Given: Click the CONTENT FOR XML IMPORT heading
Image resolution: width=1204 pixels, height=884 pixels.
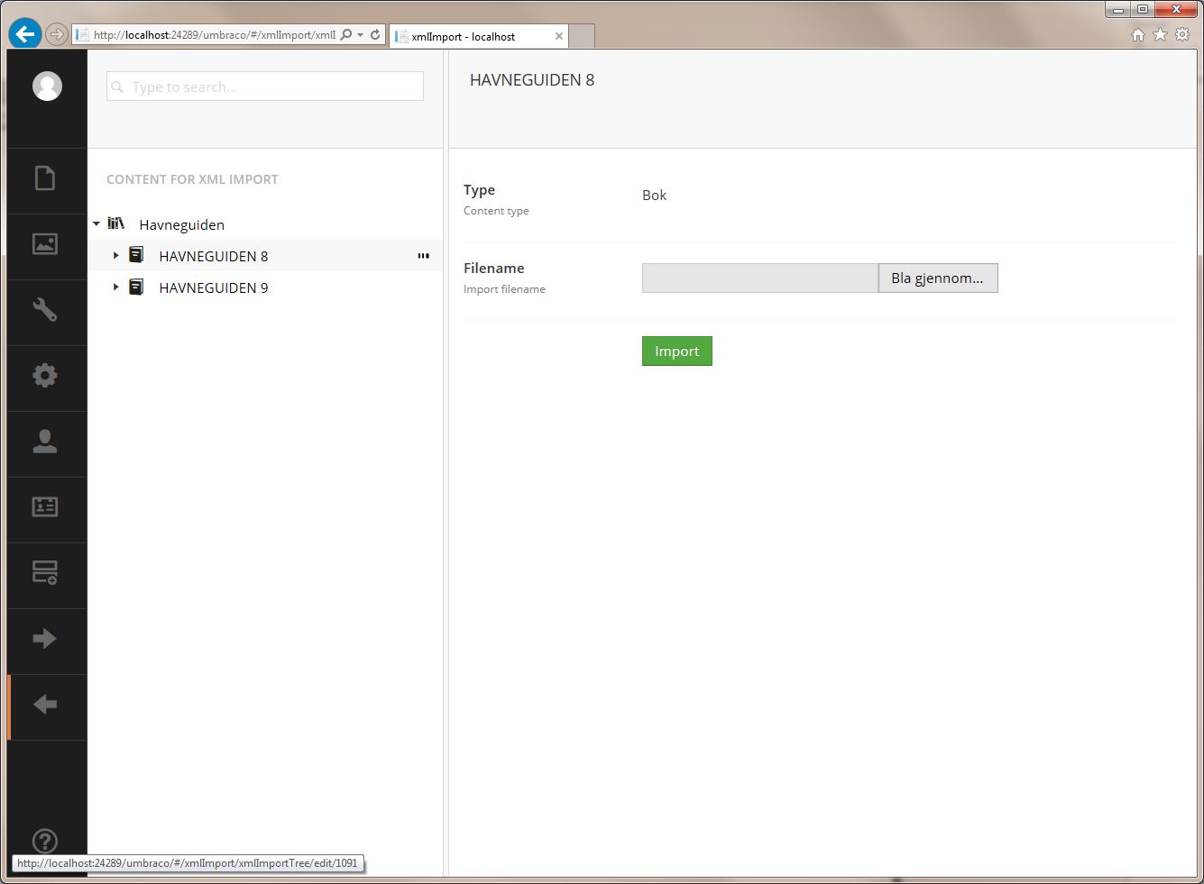Looking at the screenshot, I should (x=192, y=179).
